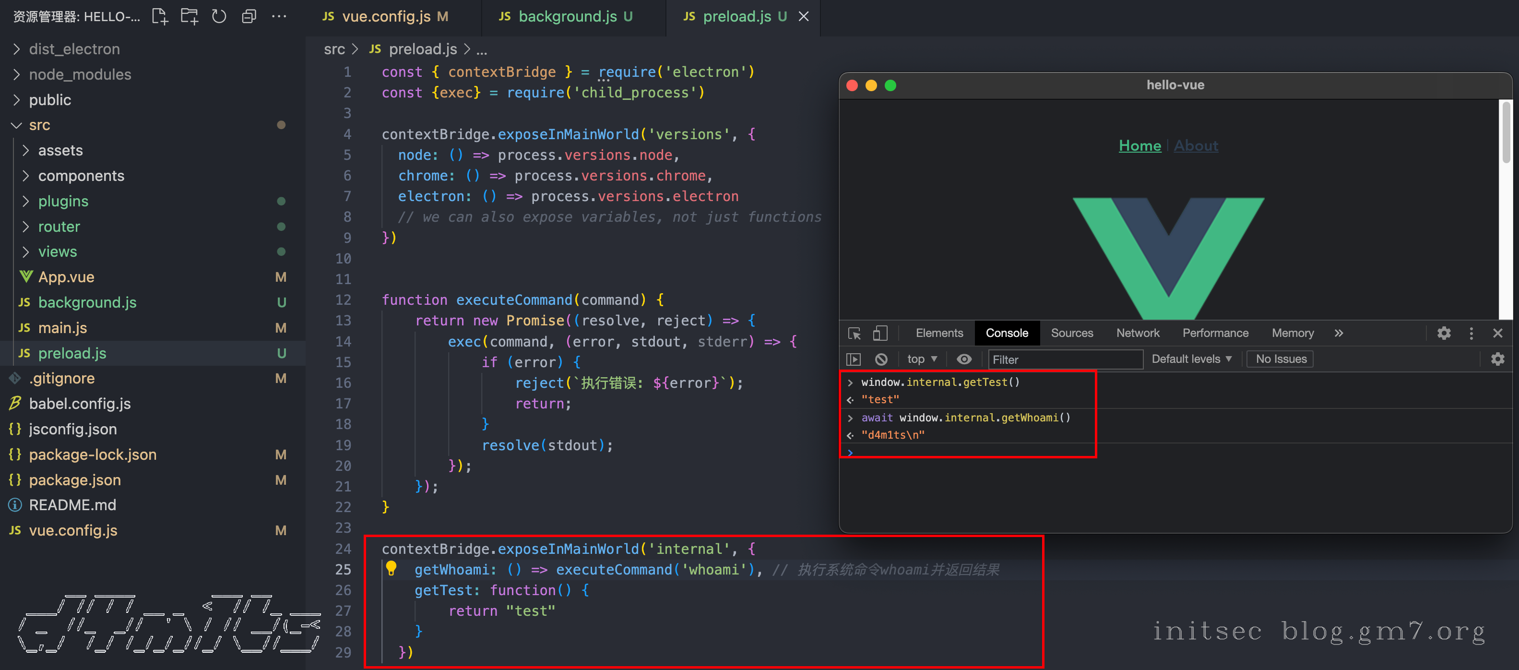Clear the console with the clear icon
Viewport: 1519px width, 670px height.
coord(881,359)
